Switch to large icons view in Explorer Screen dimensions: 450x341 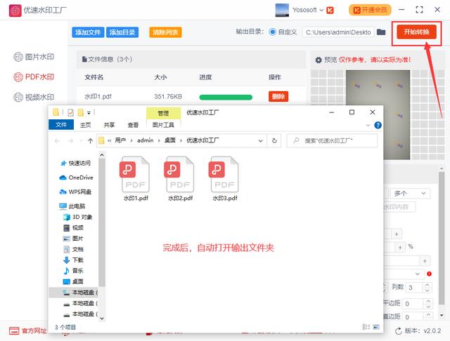pyautogui.click(x=376, y=327)
